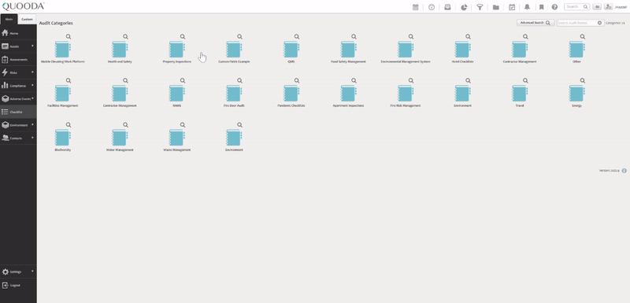Open the Custom Fields Example notebook
Image resolution: width=630 pixels, height=303 pixels.
[x=234, y=50]
